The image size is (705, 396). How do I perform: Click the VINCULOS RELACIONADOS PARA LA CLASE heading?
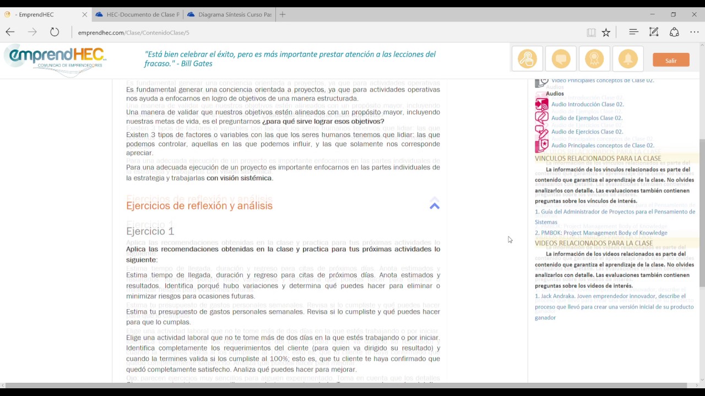pyautogui.click(x=598, y=158)
